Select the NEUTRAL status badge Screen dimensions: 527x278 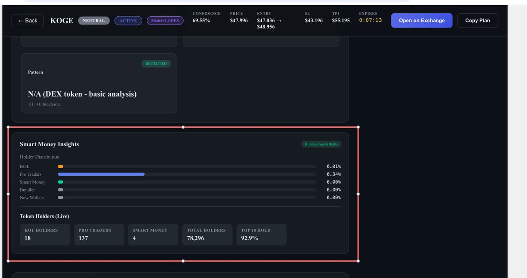pyautogui.click(x=94, y=21)
